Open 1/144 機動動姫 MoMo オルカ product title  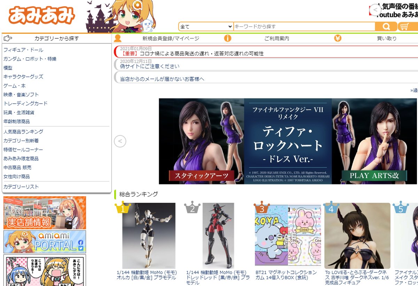[x=147, y=275]
